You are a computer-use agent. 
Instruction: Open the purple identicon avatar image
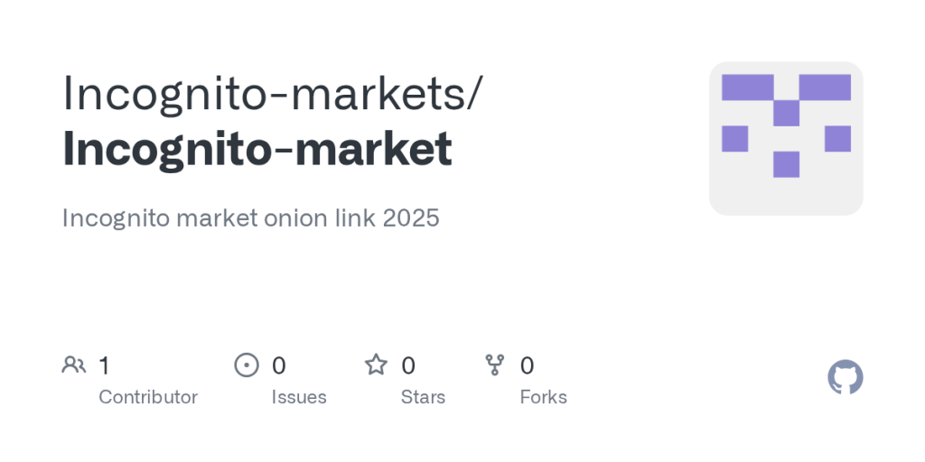(x=786, y=138)
